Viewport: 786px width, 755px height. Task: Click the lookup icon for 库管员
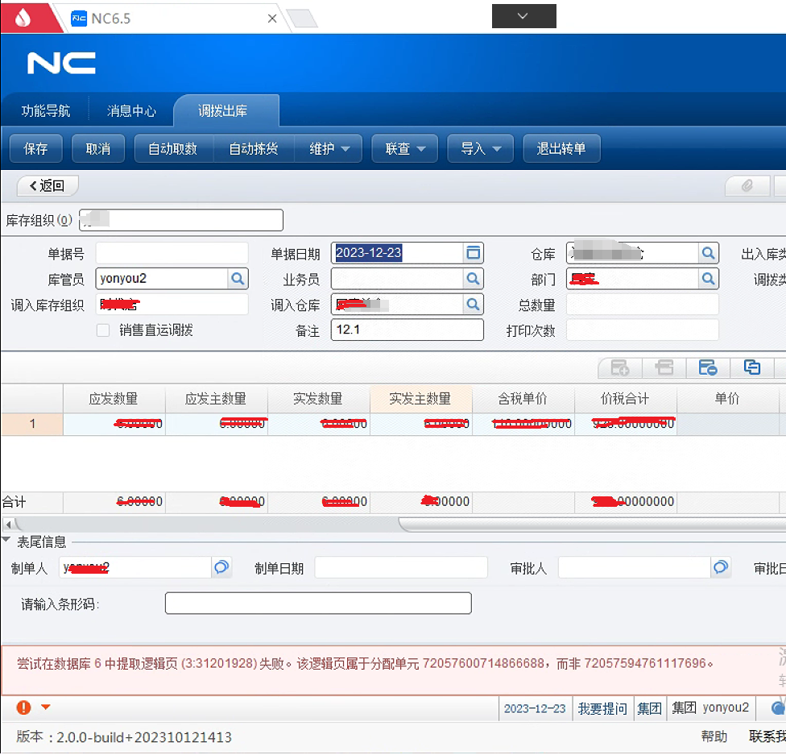(238, 279)
